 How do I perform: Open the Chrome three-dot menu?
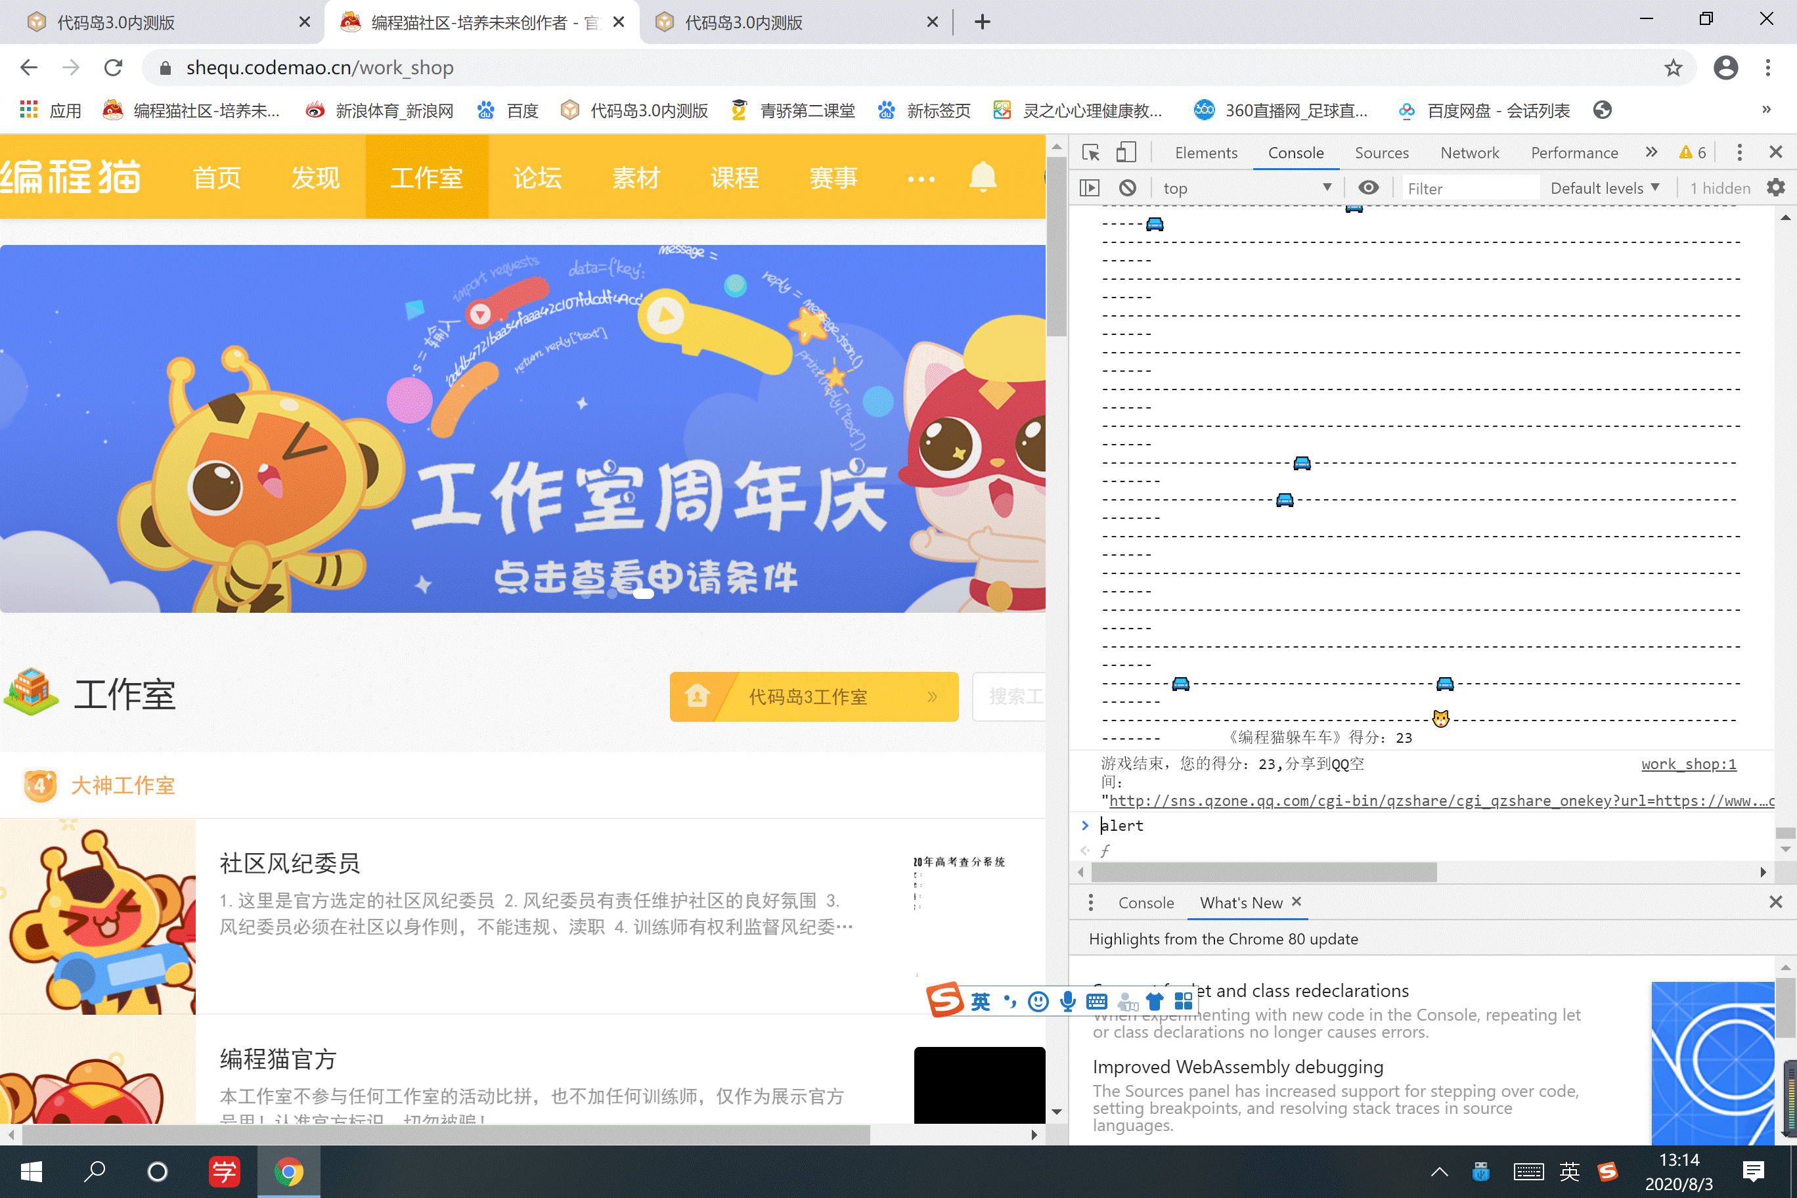(1768, 67)
